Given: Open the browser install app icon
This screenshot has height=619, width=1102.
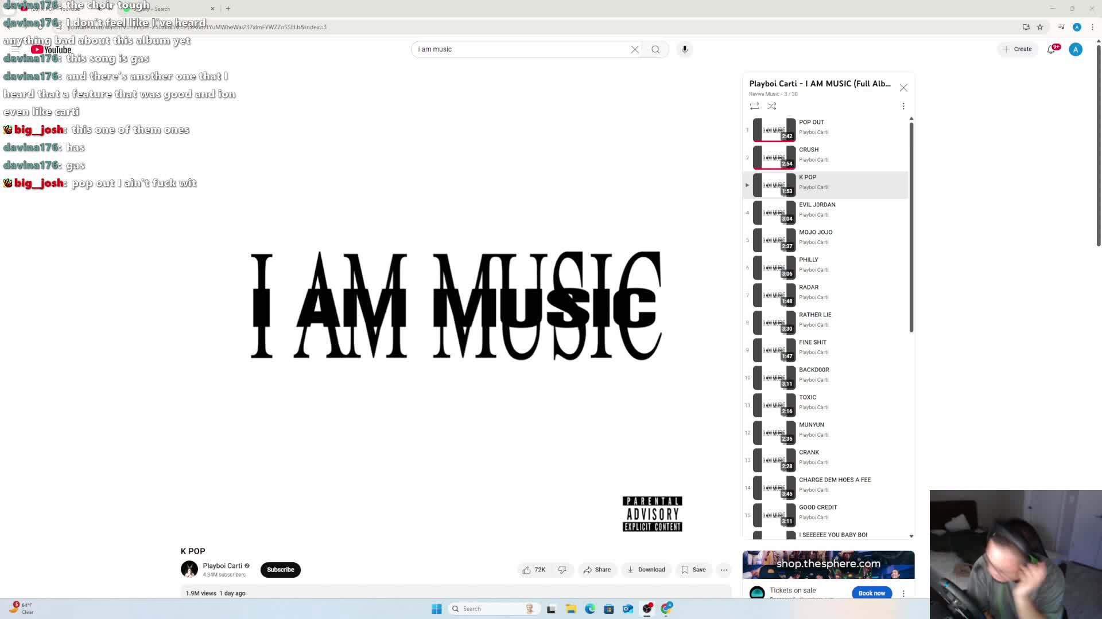Looking at the screenshot, I should (1026, 27).
